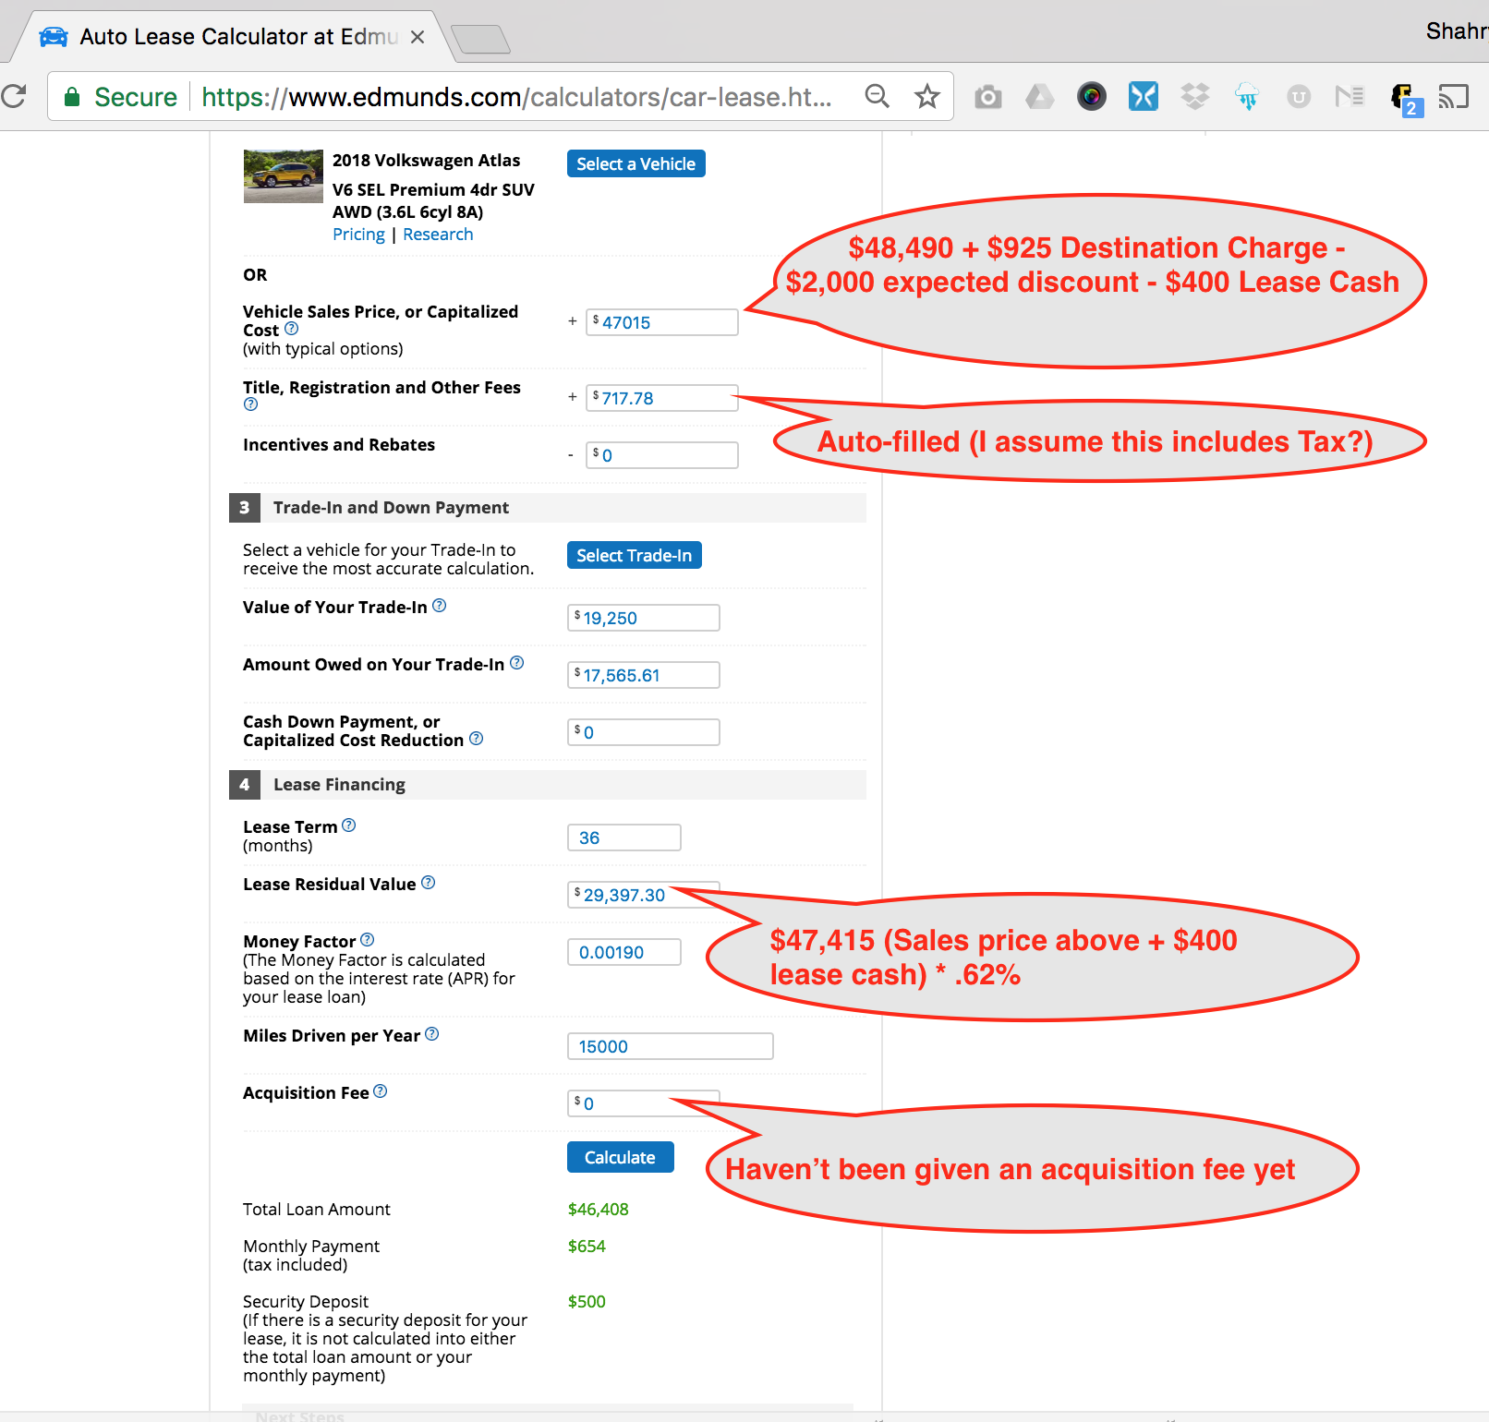
Task: Open a new browser tab
Action: coord(480,39)
